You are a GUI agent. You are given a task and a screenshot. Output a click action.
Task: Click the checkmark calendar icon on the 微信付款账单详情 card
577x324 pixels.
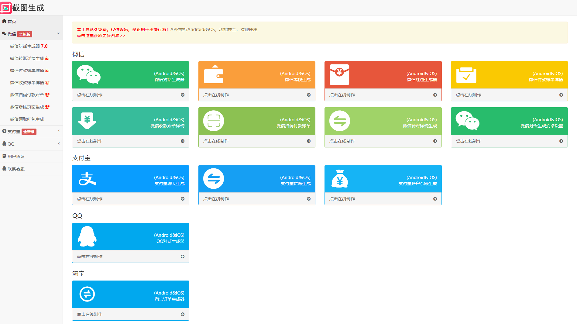click(x=466, y=75)
